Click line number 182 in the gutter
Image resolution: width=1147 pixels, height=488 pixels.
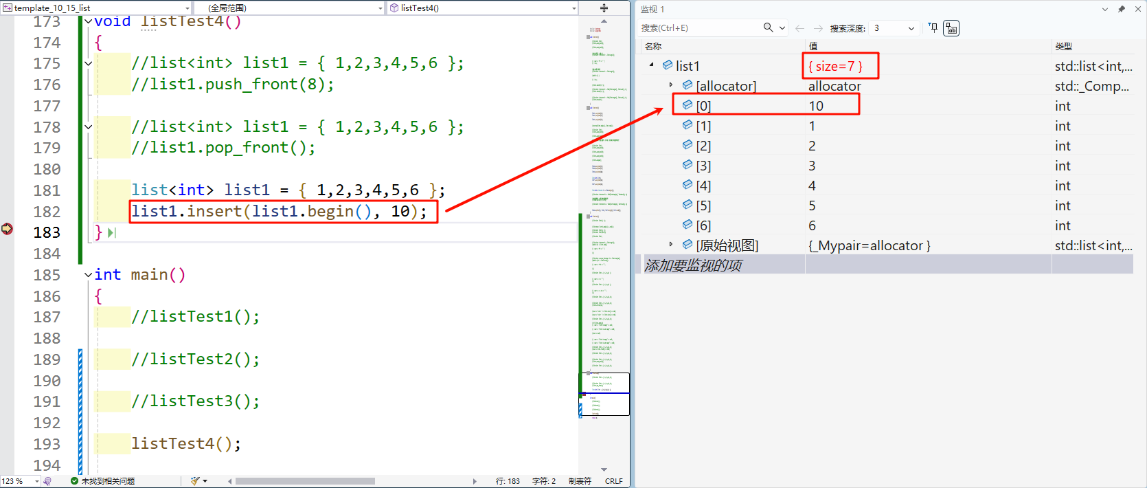pyautogui.click(x=47, y=212)
